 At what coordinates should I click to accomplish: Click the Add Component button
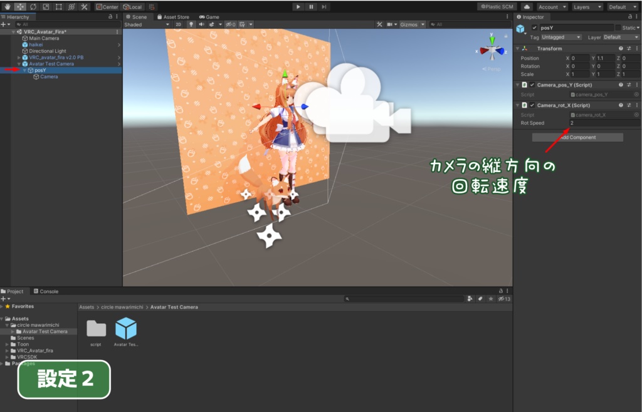[x=577, y=137]
